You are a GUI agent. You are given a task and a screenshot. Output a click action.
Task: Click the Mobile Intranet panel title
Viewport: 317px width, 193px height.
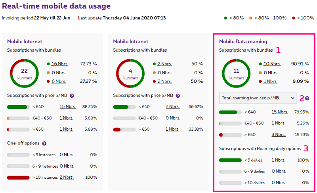click(130, 41)
